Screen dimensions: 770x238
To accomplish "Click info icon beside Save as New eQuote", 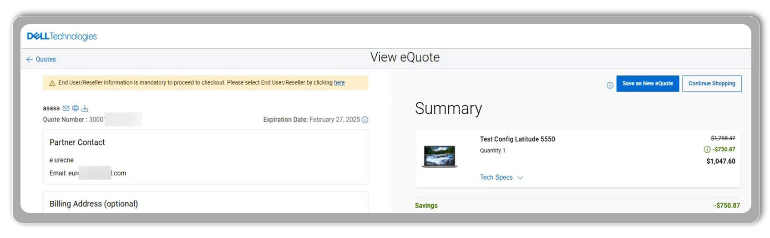I will 610,85.
